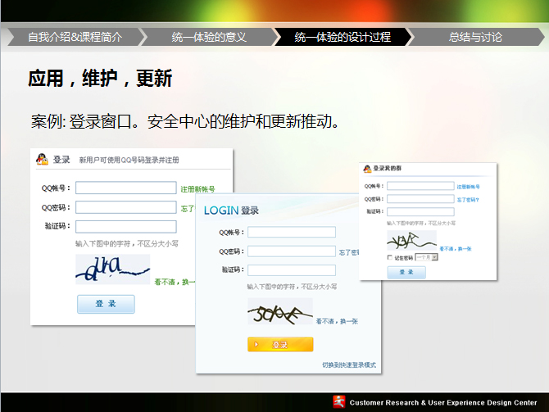The height and width of the screenshot is (412, 549).
Task: Focus QQ密码 field in left login window
Action: click(x=126, y=207)
